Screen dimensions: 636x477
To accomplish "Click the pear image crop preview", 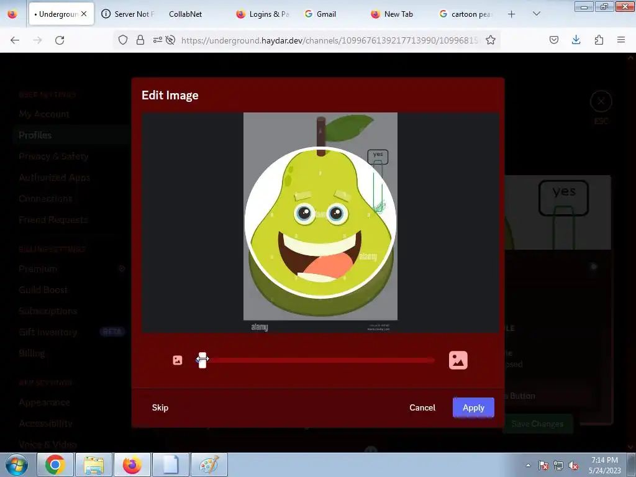I will tap(320, 222).
